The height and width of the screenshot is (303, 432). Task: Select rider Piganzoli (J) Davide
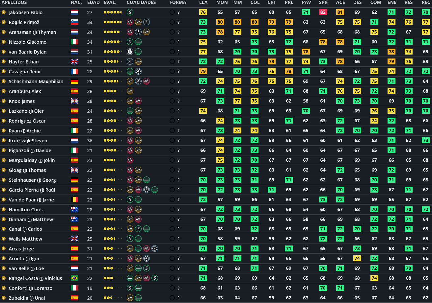[30, 151]
